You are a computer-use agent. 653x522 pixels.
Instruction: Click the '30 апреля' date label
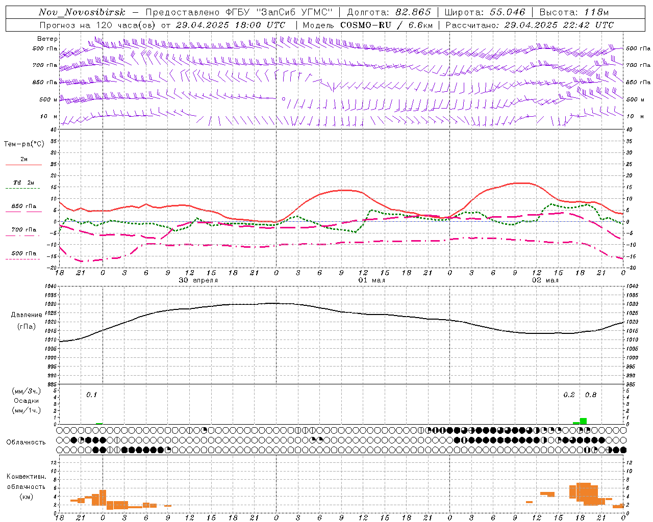(198, 280)
